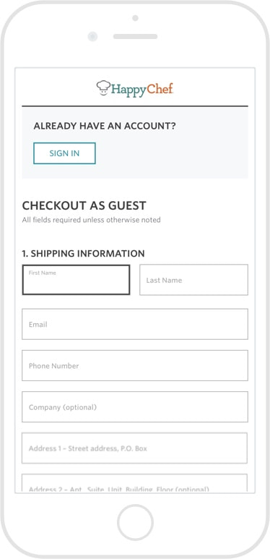Click the phone's front camera lens
Screen dimensions: 270x559
(x=92, y=36)
